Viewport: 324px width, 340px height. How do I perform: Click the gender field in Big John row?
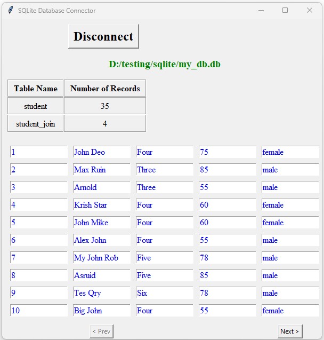tap(290, 310)
